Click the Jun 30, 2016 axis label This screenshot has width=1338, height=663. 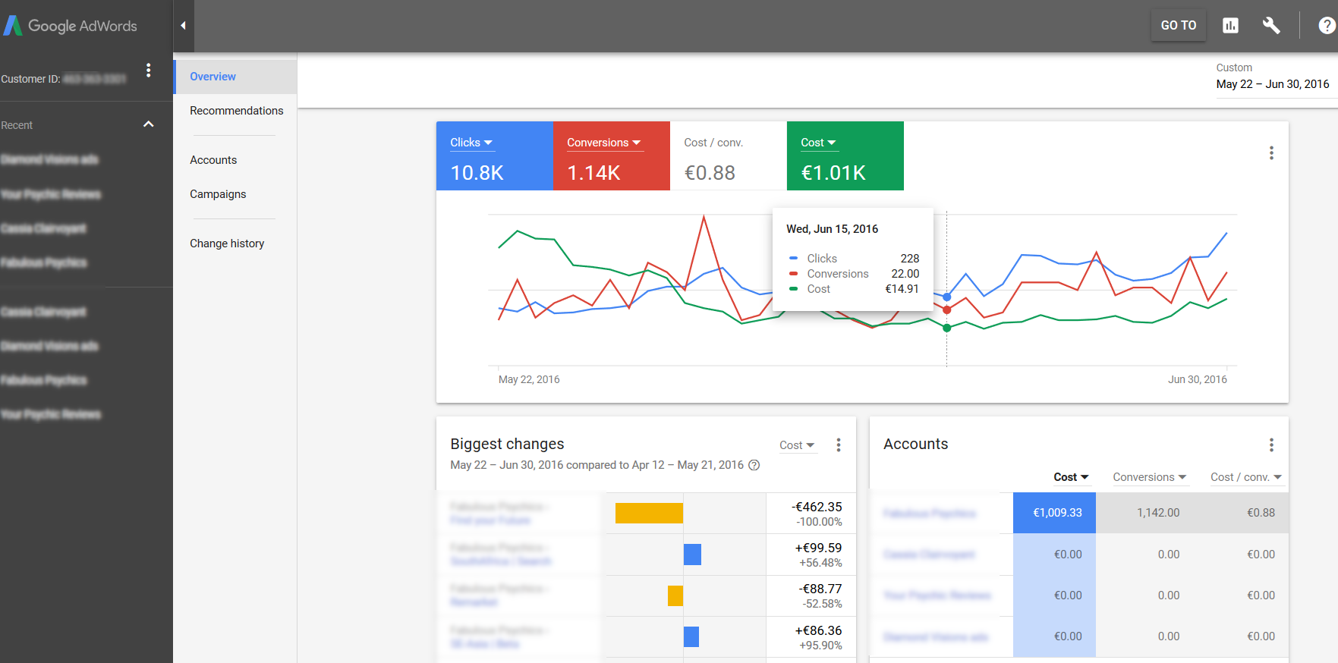(1198, 379)
